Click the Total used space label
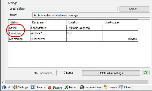 coord(43,73)
